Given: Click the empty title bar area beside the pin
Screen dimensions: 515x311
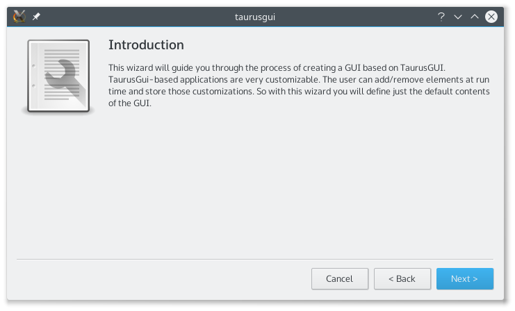Looking at the screenshot, I should [131, 17].
